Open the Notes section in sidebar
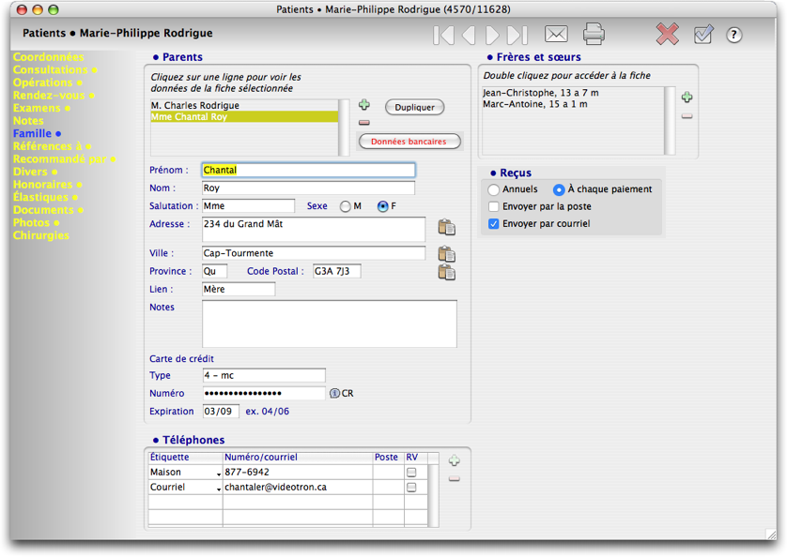The height and width of the screenshot is (557, 787). [x=28, y=121]
